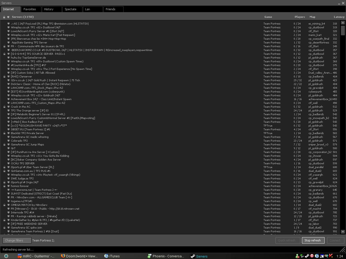Select [BC] Baker Company Golden Axe Server

point(170,160)
